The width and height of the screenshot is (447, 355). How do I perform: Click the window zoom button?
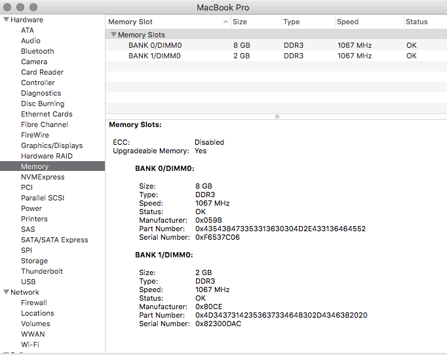pos(33,7)
